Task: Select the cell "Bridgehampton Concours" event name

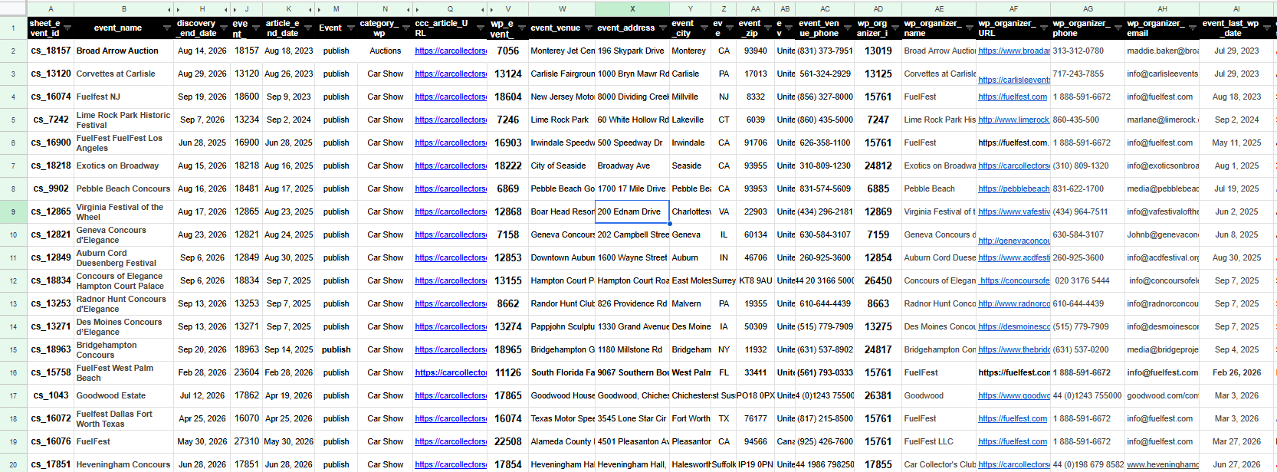Action: coord(124,349)
